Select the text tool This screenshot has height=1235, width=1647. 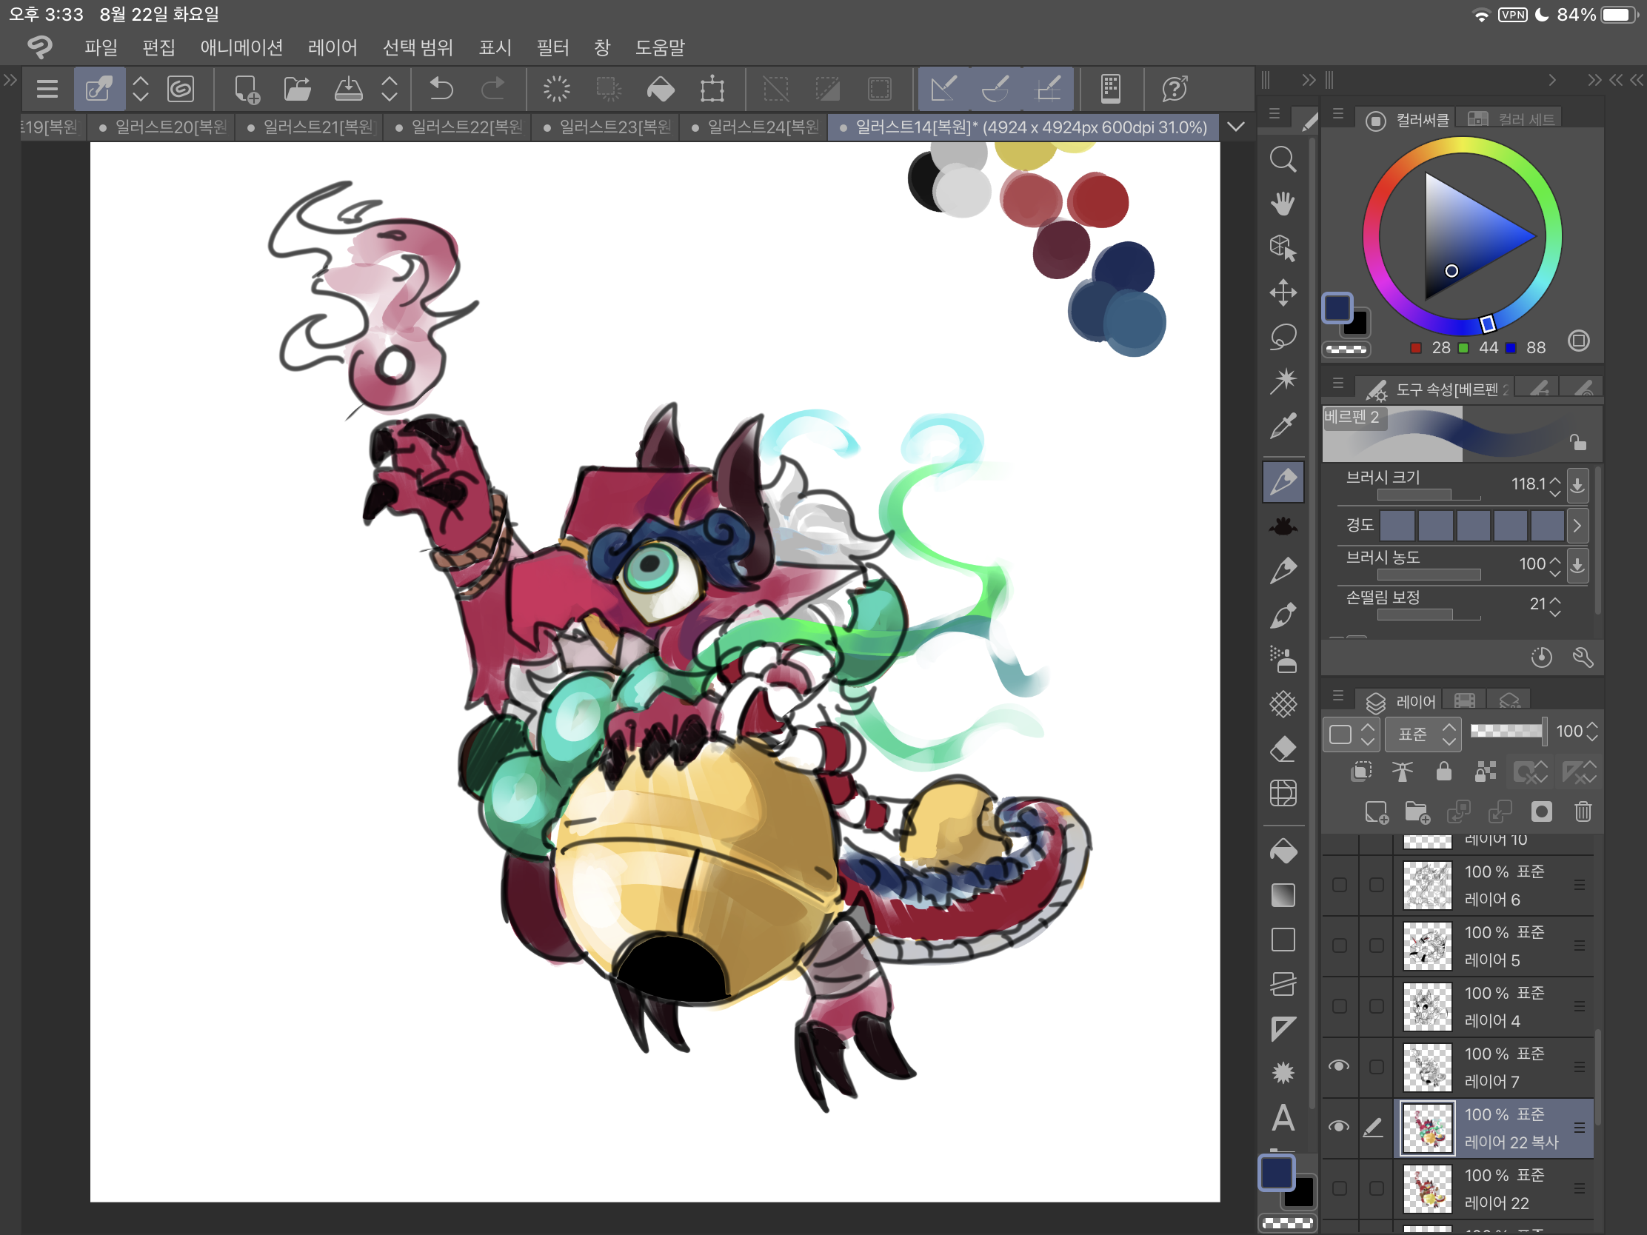click(x=1282, y=1117)
